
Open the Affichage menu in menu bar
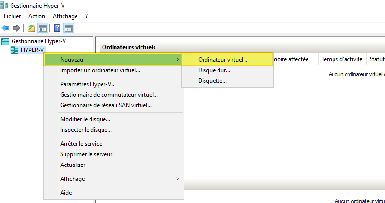click(65, 16)
